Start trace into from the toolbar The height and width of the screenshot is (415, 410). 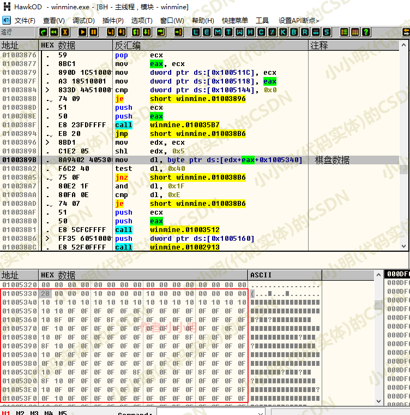coord(136,32)
